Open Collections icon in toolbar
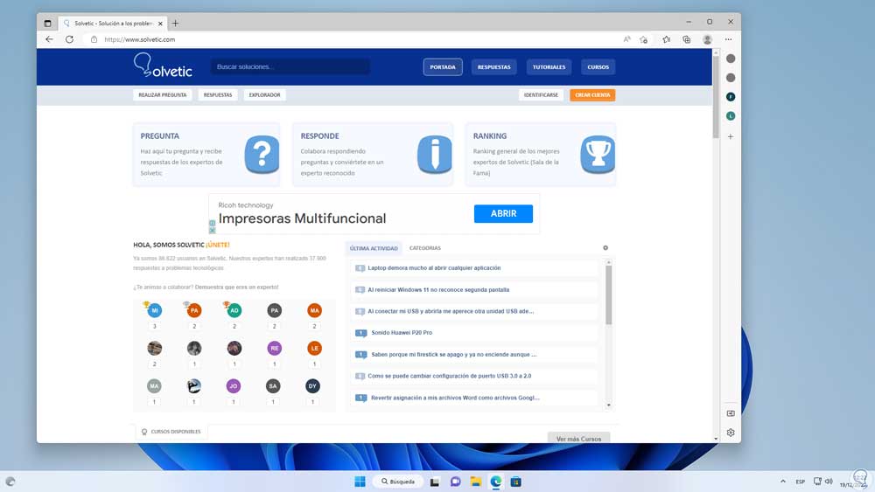 (686, 39)
